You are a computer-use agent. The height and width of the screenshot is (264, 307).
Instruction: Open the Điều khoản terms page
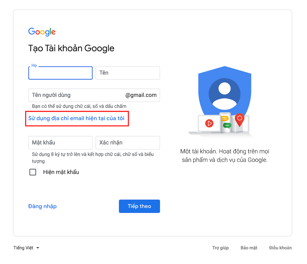point(280,248)
